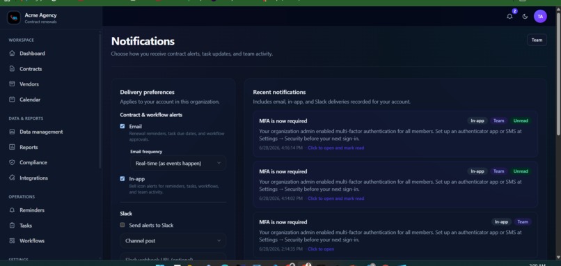Click 'Click to open and mark read' for 4:14:02 PM
The width and height of the screenshot is (561, 266).
click(335, 198)
